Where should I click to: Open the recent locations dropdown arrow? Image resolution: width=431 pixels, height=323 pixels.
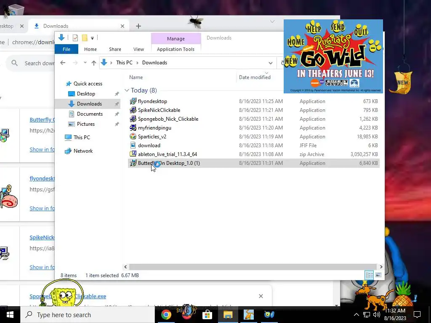85,63
